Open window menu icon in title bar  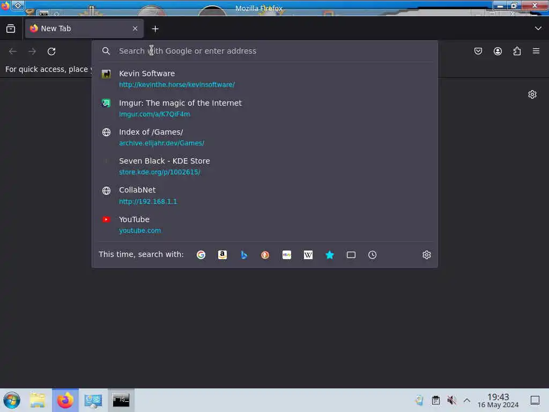click(x=5, y=5)
